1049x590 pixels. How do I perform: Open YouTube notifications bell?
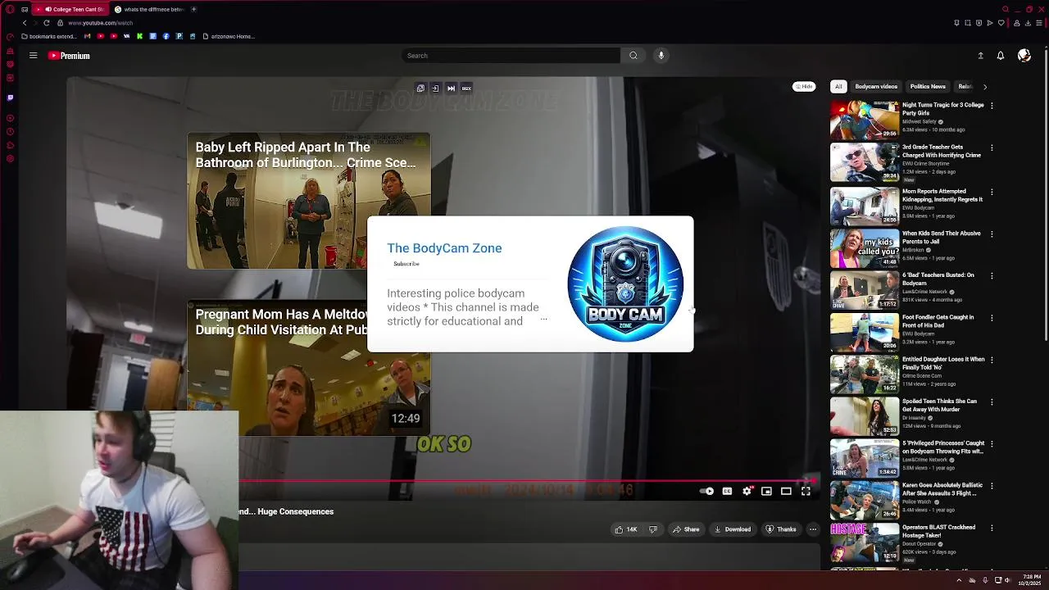1001,56
